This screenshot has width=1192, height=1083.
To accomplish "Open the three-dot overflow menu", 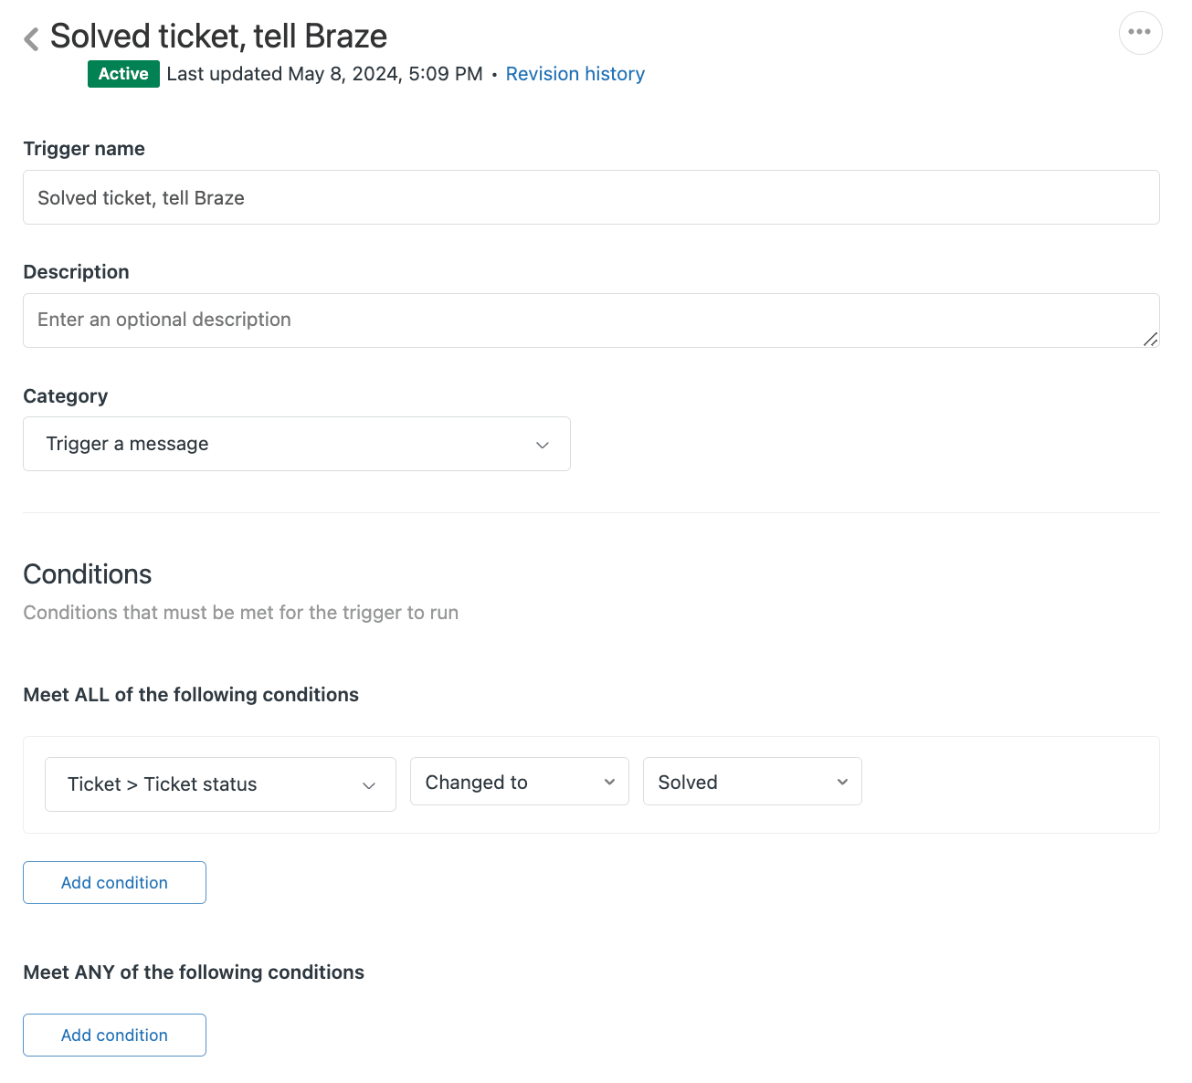I will pos(1140,32).
